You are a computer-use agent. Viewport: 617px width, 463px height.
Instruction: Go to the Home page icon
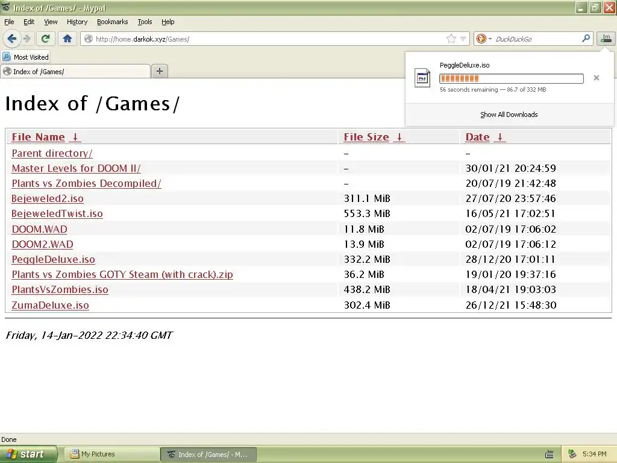pyautogui.click(x=67, y=39)
